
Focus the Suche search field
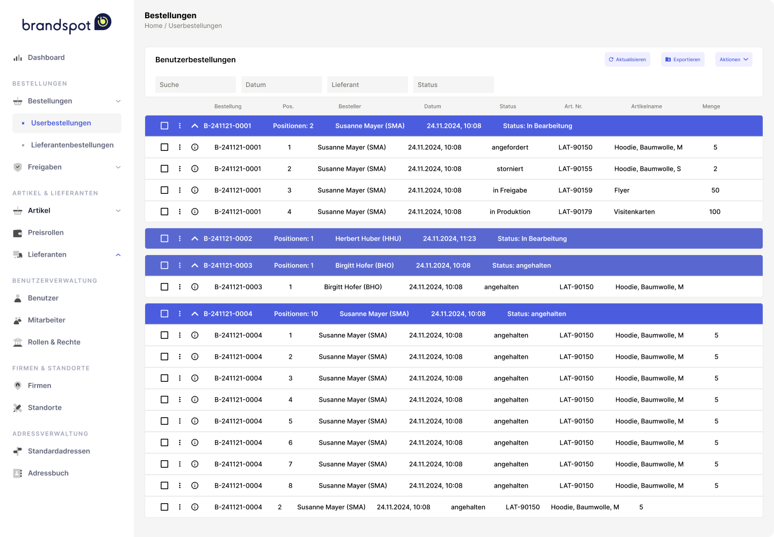click(196, 85)
